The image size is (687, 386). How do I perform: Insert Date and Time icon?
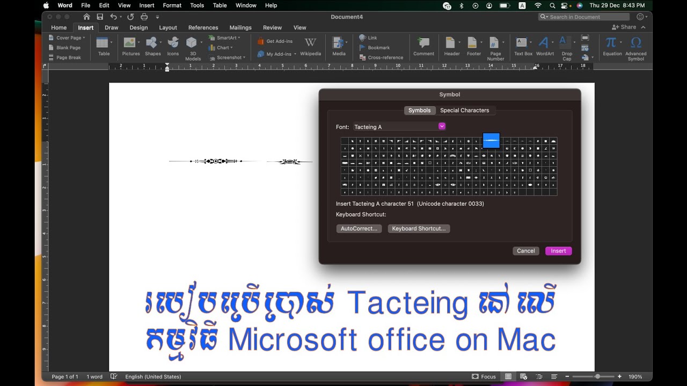[585, 48]
